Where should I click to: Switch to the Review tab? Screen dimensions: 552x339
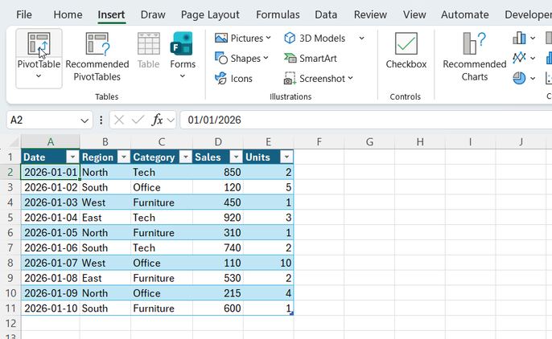[370, 14]
